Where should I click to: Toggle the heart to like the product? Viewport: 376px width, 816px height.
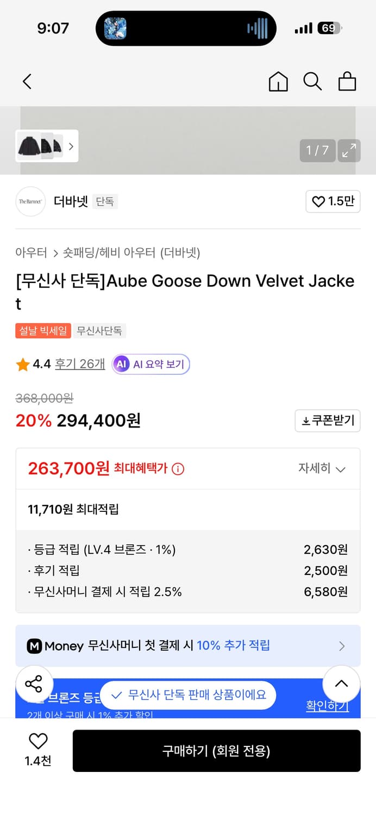tap(36, 741)
